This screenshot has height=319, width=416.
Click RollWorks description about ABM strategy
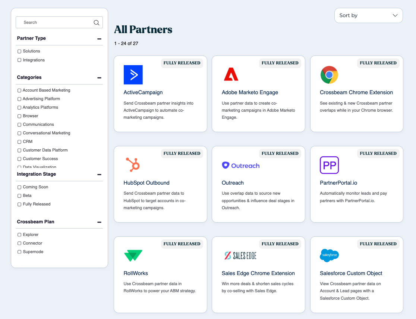[160, 287]
